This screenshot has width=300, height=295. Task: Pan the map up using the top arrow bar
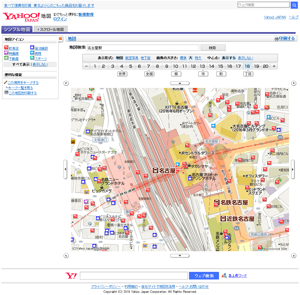pos(180,83)
